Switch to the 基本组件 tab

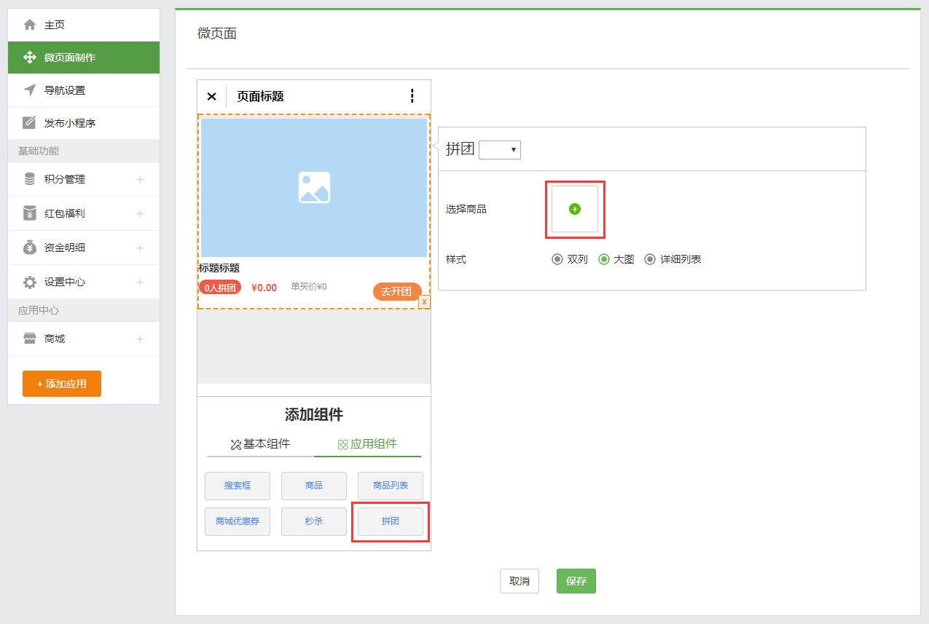coord(260,444)
